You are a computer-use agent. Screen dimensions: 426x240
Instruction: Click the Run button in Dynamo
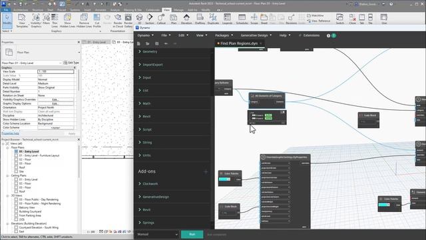pos(192,234)
